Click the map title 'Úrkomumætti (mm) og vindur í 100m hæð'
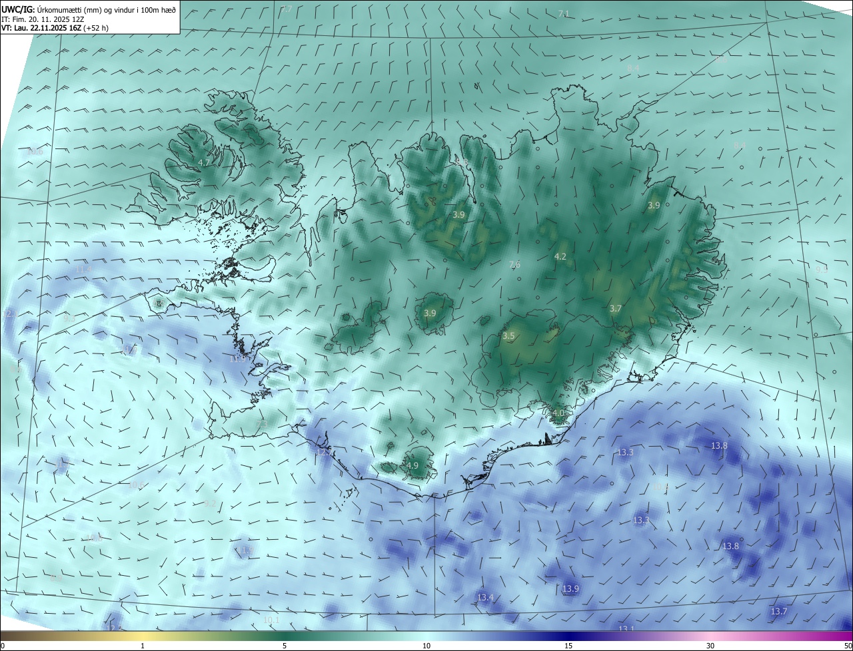The image size is (853, 651). [x=106, y=9]
